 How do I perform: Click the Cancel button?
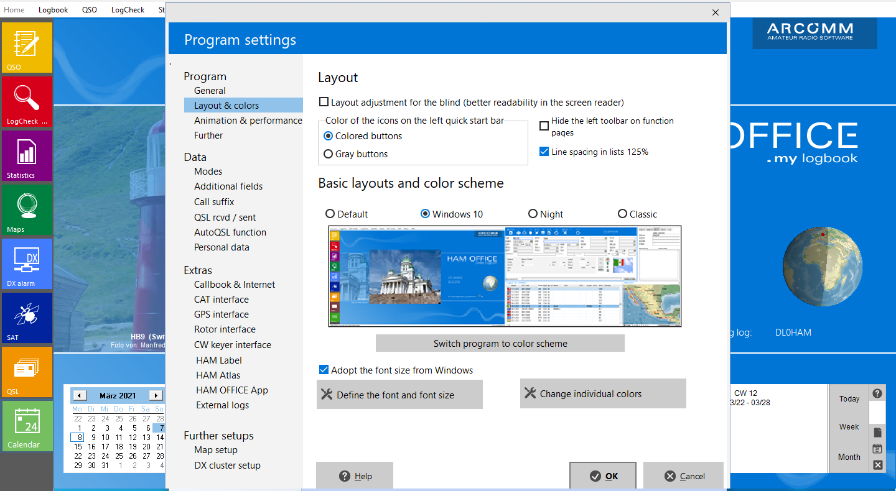(x=683, y=476)
